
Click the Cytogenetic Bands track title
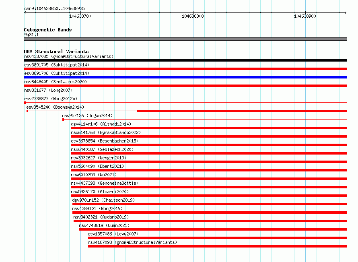(48, 30)
